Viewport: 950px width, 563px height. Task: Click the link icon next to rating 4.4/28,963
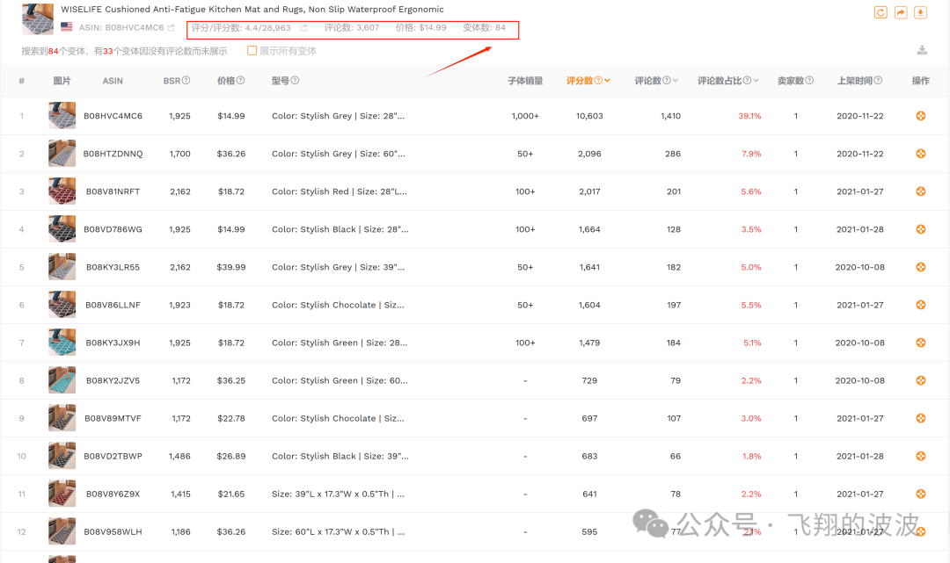[303, 28]
